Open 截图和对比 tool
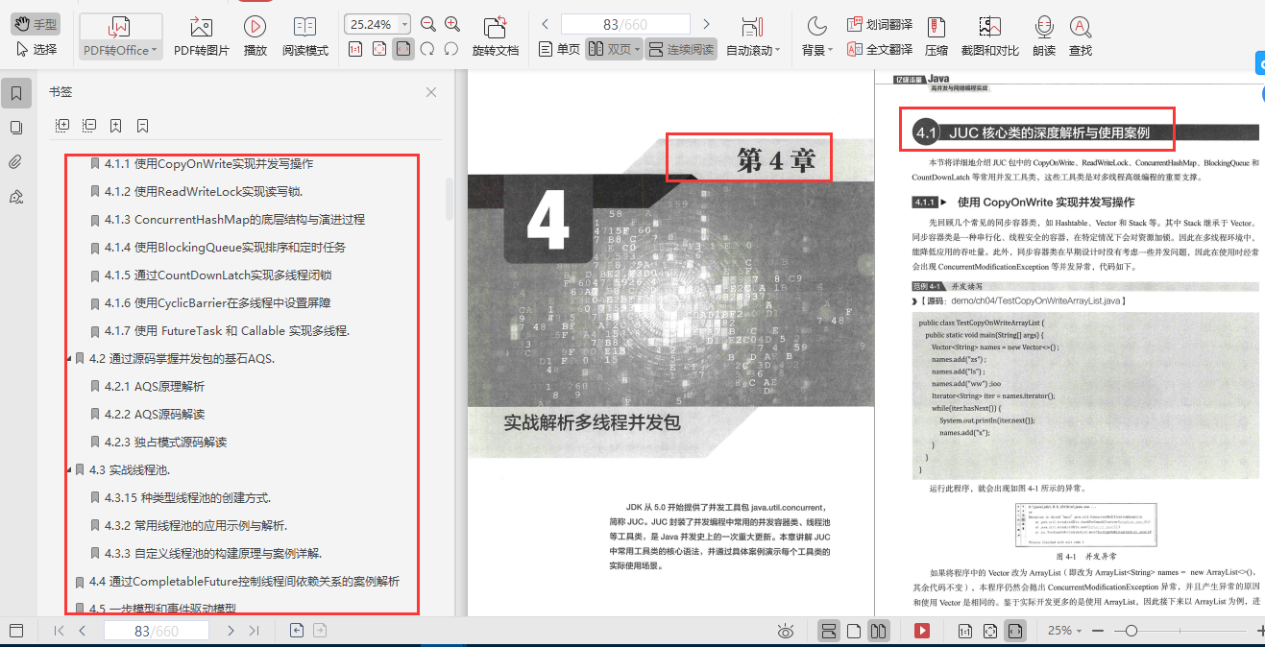This screenshot has width=1265, height=647. click(x=989, y=36)
